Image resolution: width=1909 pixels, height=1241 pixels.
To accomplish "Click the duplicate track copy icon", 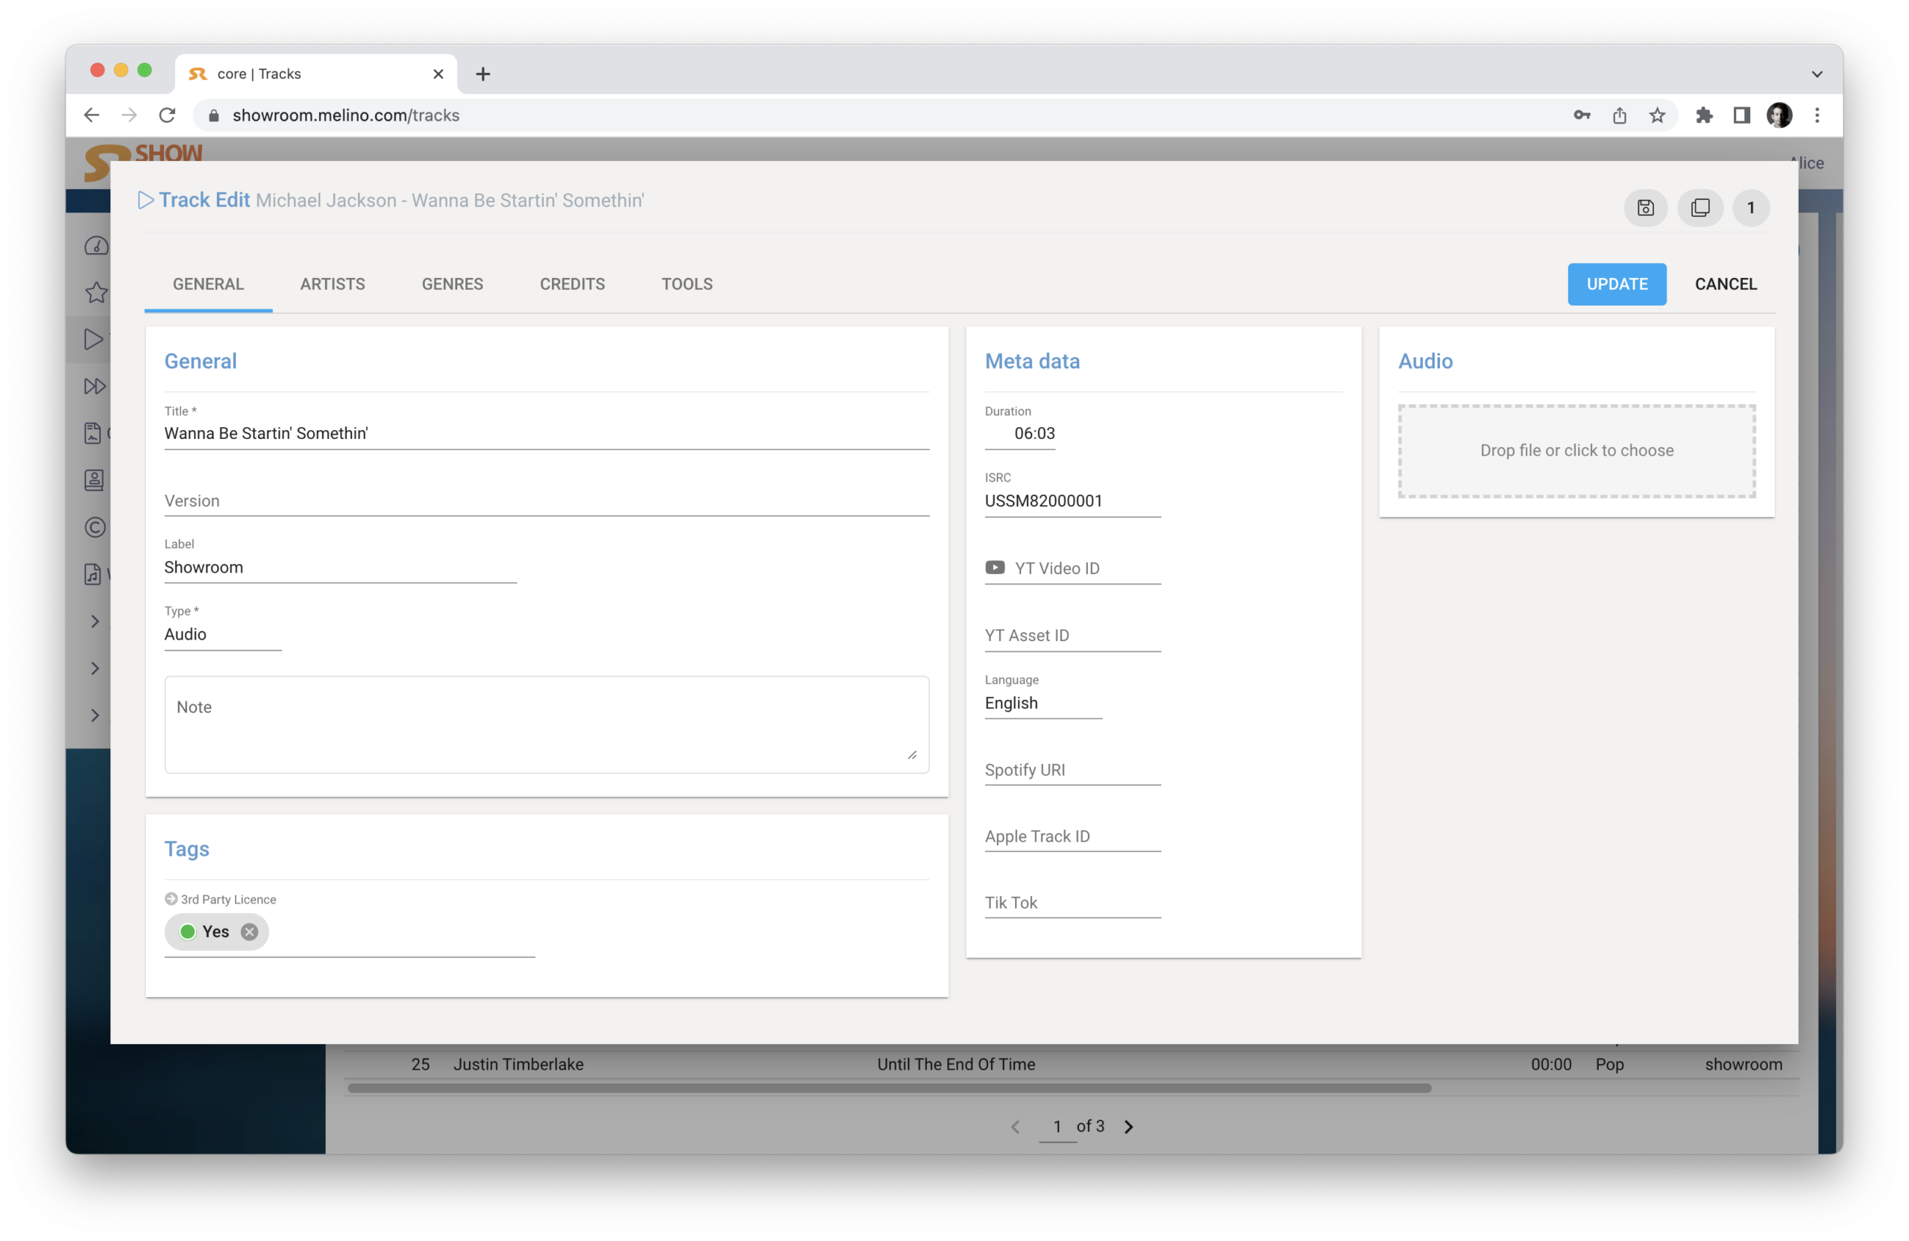I will click(1699, 209).
